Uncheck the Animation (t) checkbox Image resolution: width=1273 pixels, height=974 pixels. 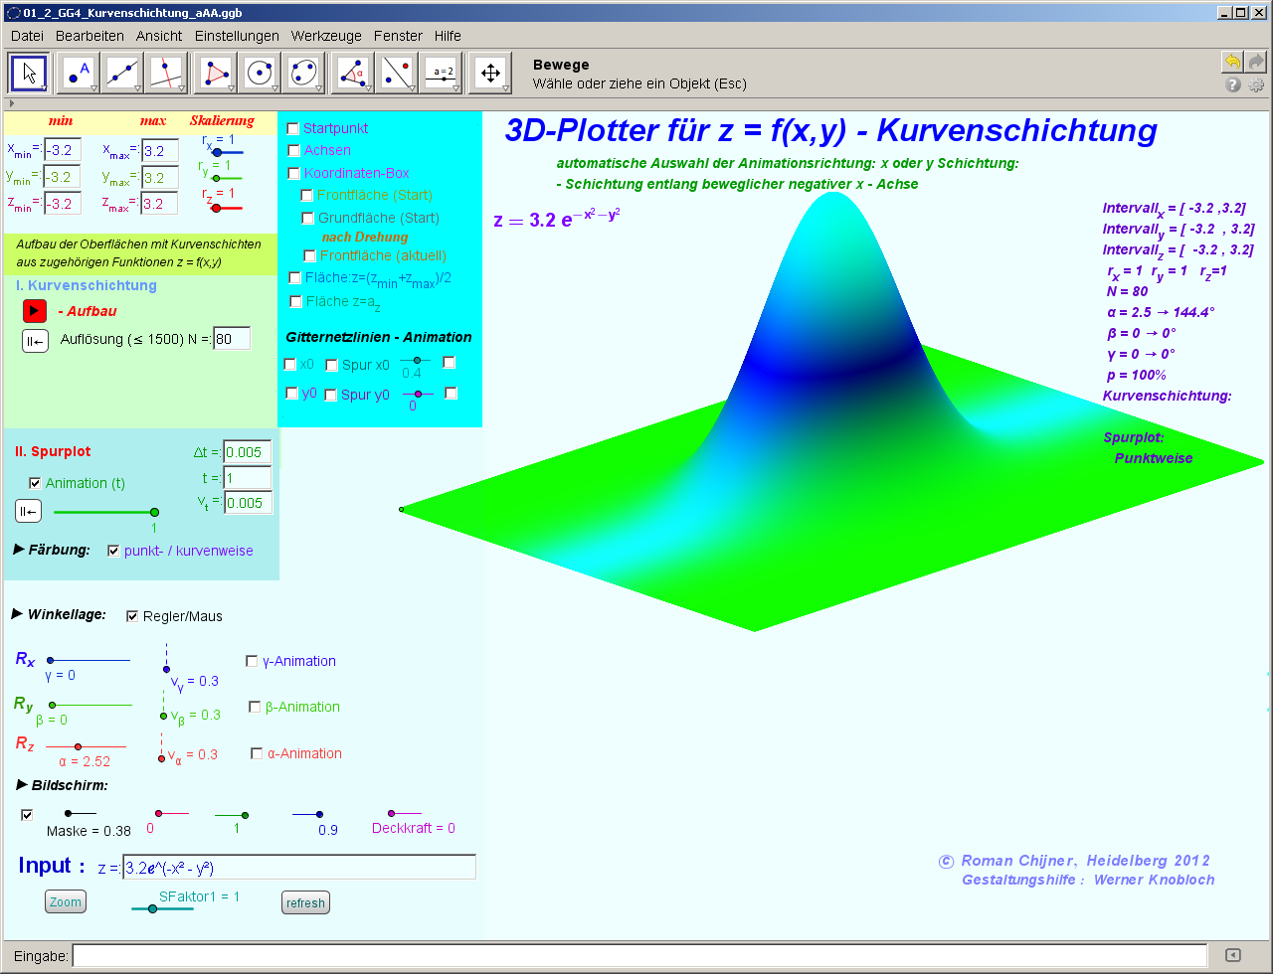click(x=36, y=483)
